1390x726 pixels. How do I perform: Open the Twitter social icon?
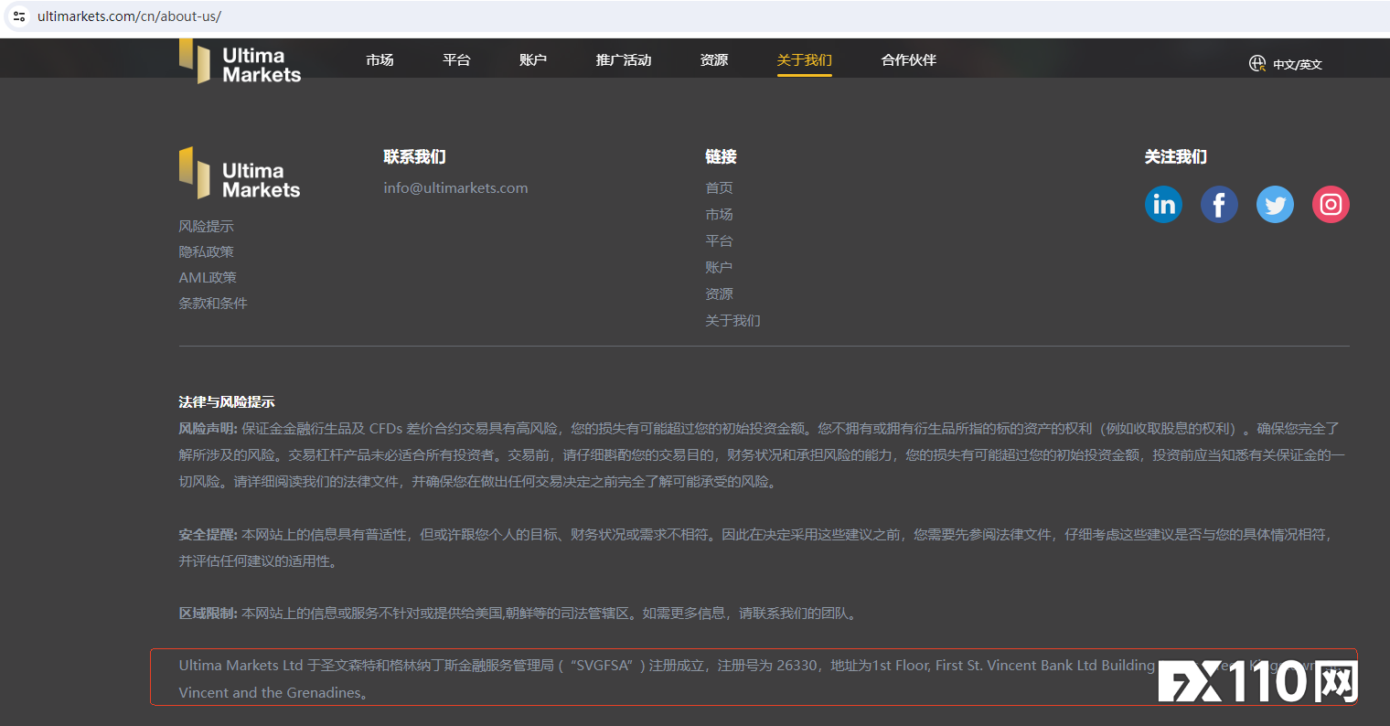1275,204
